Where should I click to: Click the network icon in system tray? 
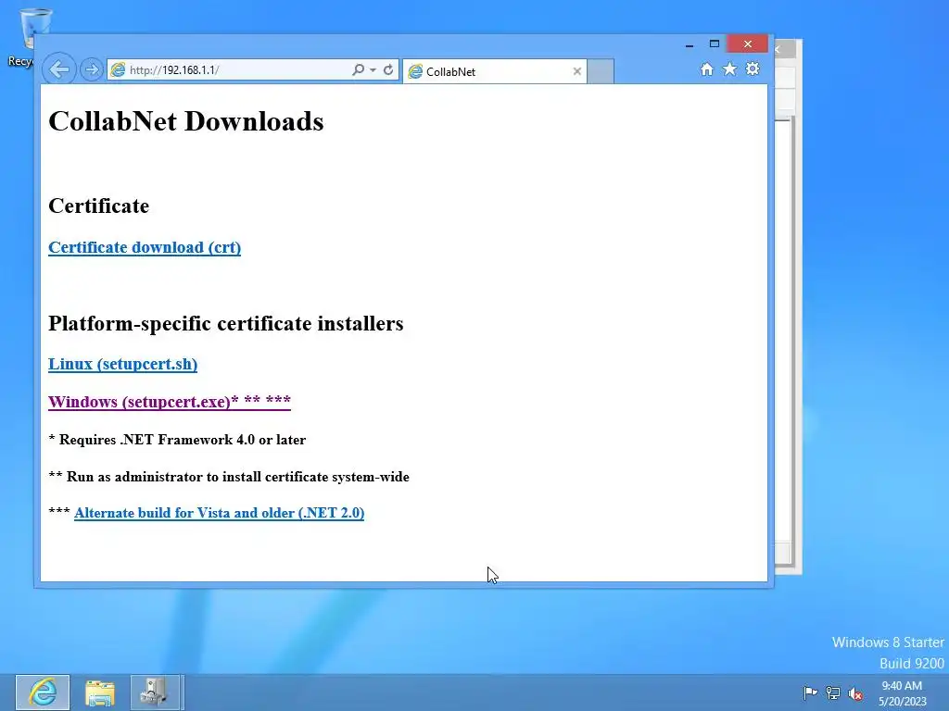pos(833,693)
